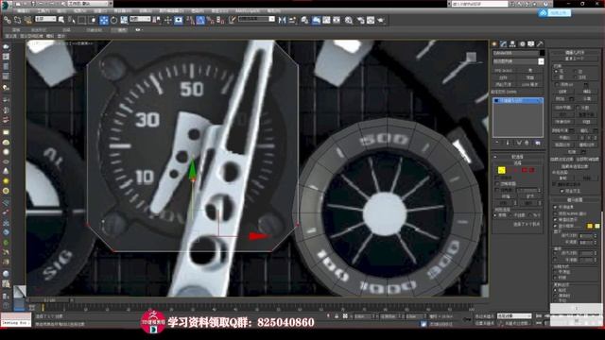Image resolution: width=605 pixels, height=340 pixels.
Task: Select the Constraints Edge radio button
Action: click(x=576, y=72)
